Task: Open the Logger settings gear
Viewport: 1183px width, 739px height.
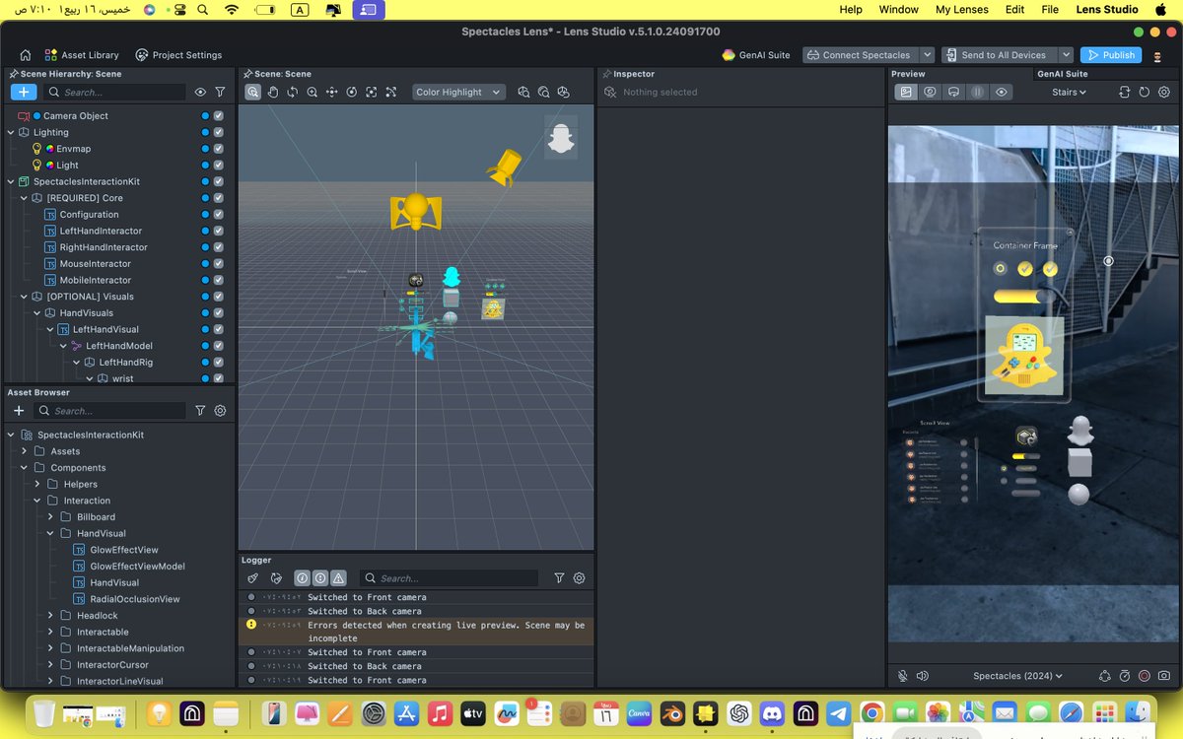Action: pyautogui.click(x=580, y=578)
